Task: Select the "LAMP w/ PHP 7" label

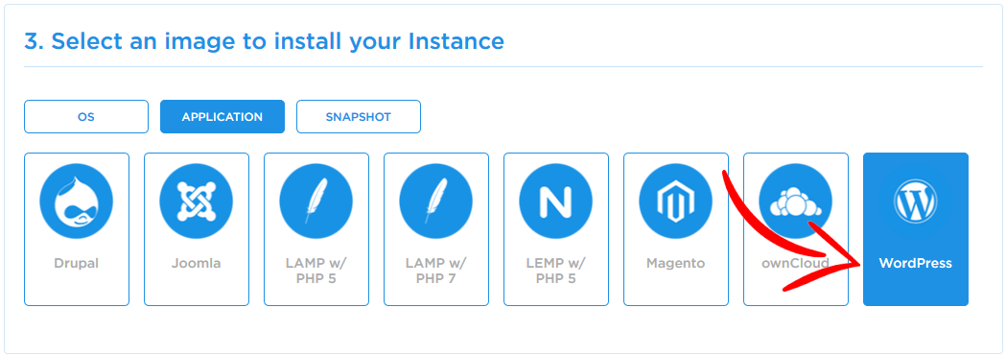Action: (x=436, y=271)
